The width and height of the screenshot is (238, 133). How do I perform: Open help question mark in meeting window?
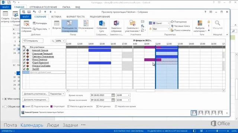point(205,12)
